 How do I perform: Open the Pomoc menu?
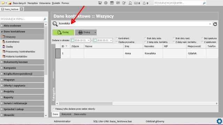65,3
